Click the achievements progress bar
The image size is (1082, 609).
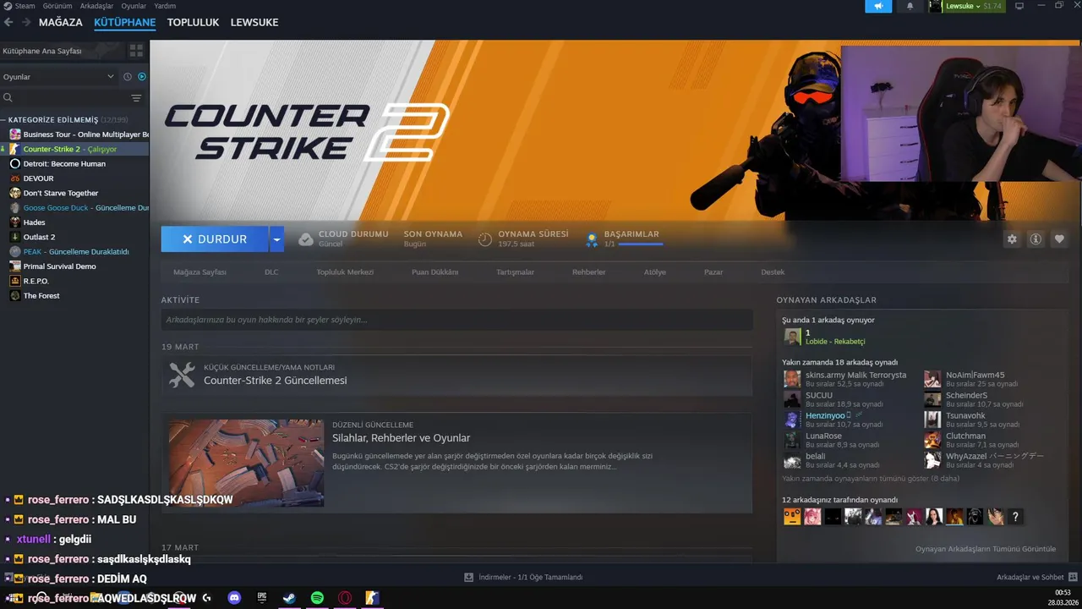(641, 244)
